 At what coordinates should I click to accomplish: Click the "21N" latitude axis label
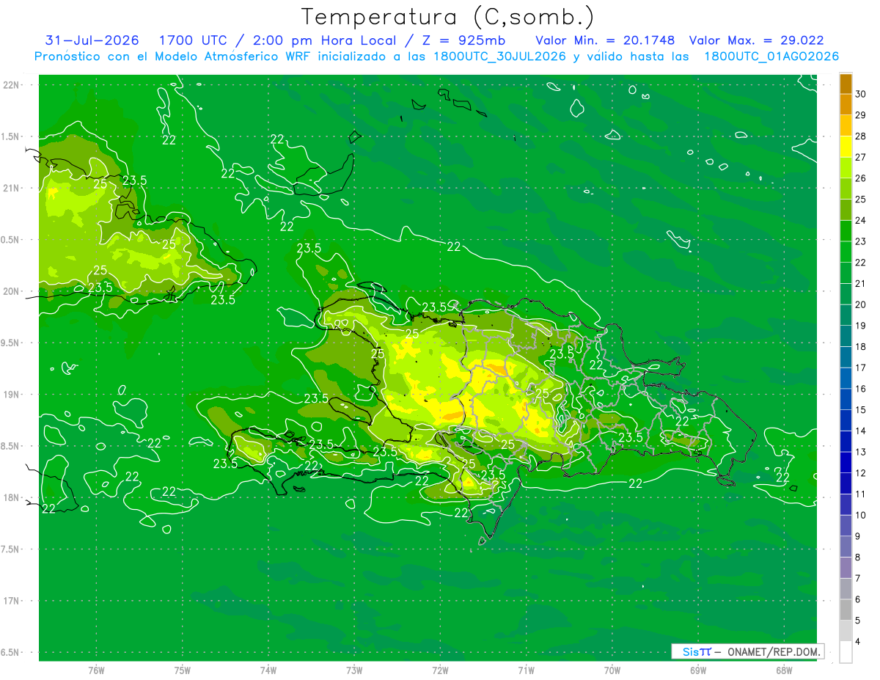click(12, 189)
